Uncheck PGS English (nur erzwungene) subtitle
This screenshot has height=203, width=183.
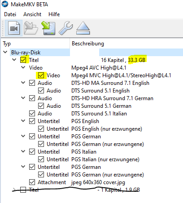(x=41, y=128)
